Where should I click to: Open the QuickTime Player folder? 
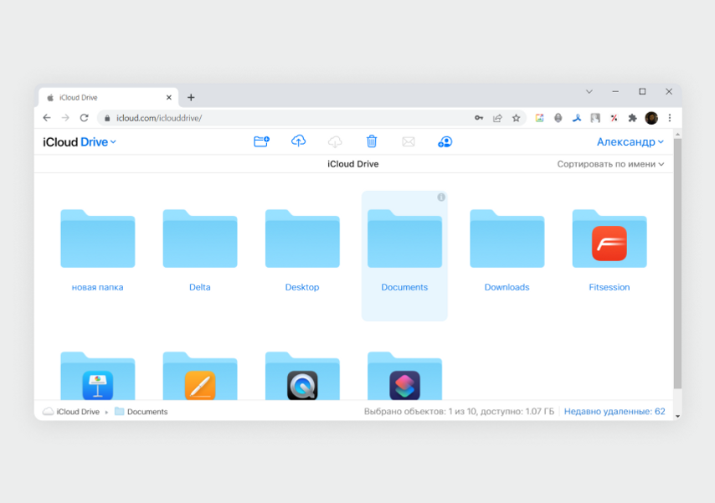[x=302, y=376]
